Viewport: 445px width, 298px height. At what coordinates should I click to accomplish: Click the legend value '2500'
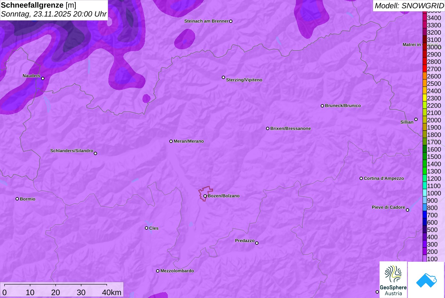(x=434, y=84)
